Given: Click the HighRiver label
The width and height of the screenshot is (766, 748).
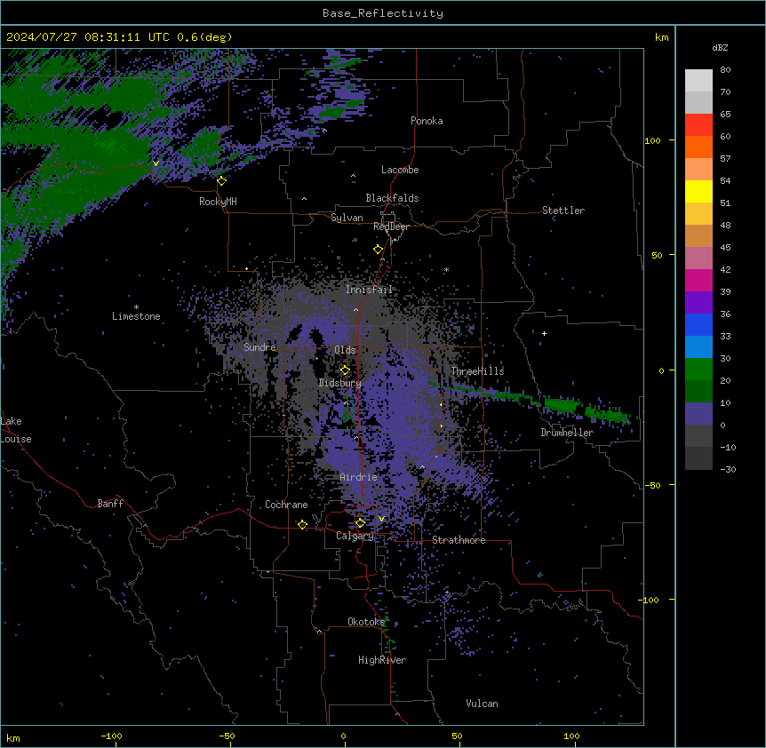Looking at the screenshot, I should 382,660.
